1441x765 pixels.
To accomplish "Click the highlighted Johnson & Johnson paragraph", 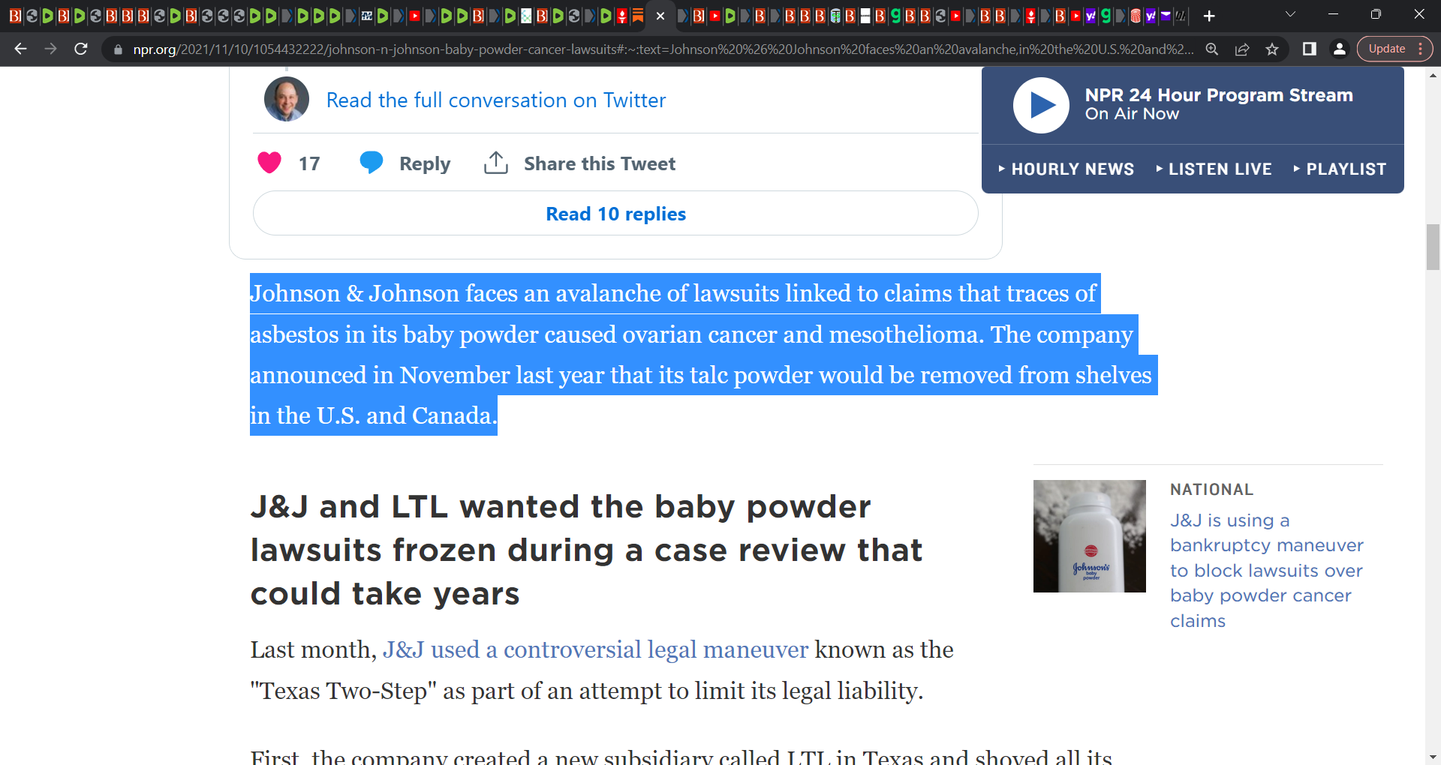I will [x=703, y=354].
